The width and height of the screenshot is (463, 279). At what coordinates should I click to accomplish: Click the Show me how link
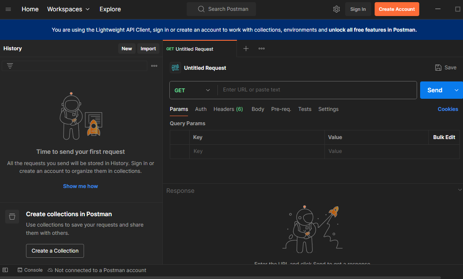(x=80, y=186)
